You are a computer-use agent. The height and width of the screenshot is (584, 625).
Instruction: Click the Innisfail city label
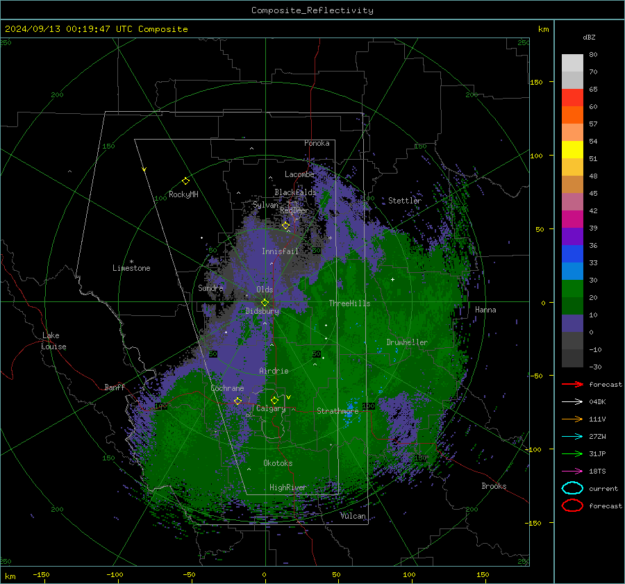point(280,251)
